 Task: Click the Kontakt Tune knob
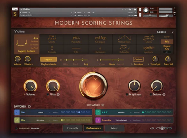[146, 10]
